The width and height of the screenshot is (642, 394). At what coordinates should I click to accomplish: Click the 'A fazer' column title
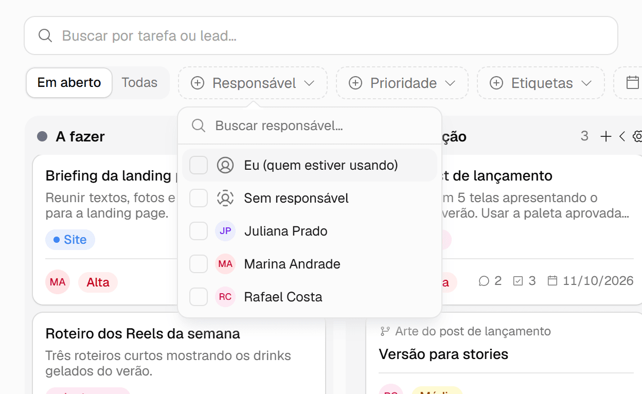coord(80,136)
